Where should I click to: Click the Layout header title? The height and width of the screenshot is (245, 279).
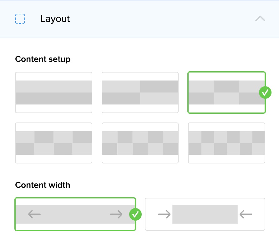[55, 19]
